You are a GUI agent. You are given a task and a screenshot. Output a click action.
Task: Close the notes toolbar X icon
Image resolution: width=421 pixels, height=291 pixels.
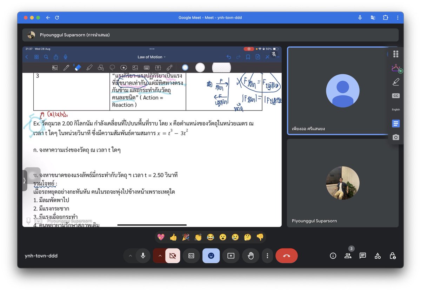[267, 57]
